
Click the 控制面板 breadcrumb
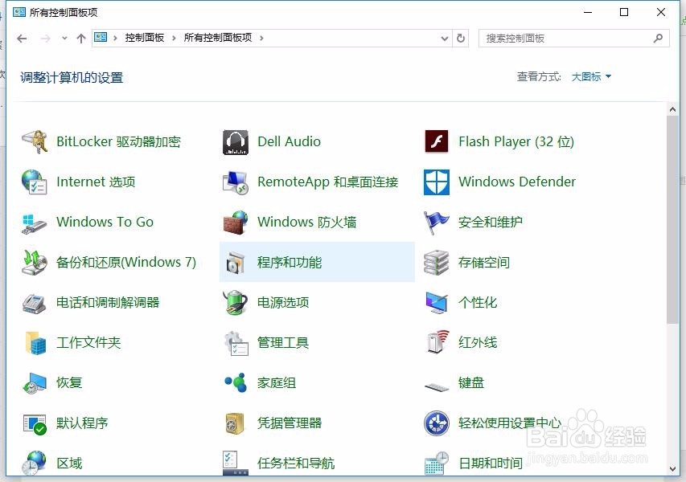coord(145,38)
